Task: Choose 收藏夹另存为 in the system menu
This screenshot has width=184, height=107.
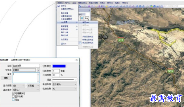Action: click(67, 9)
